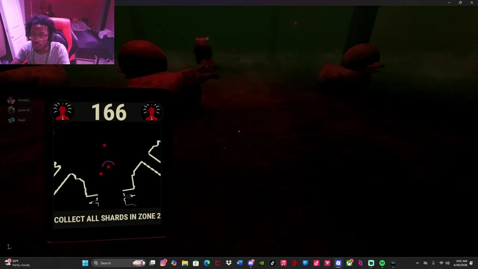Open Wi-Fi network settings in the tray
The image size is (478, 269).
[441, 263]
